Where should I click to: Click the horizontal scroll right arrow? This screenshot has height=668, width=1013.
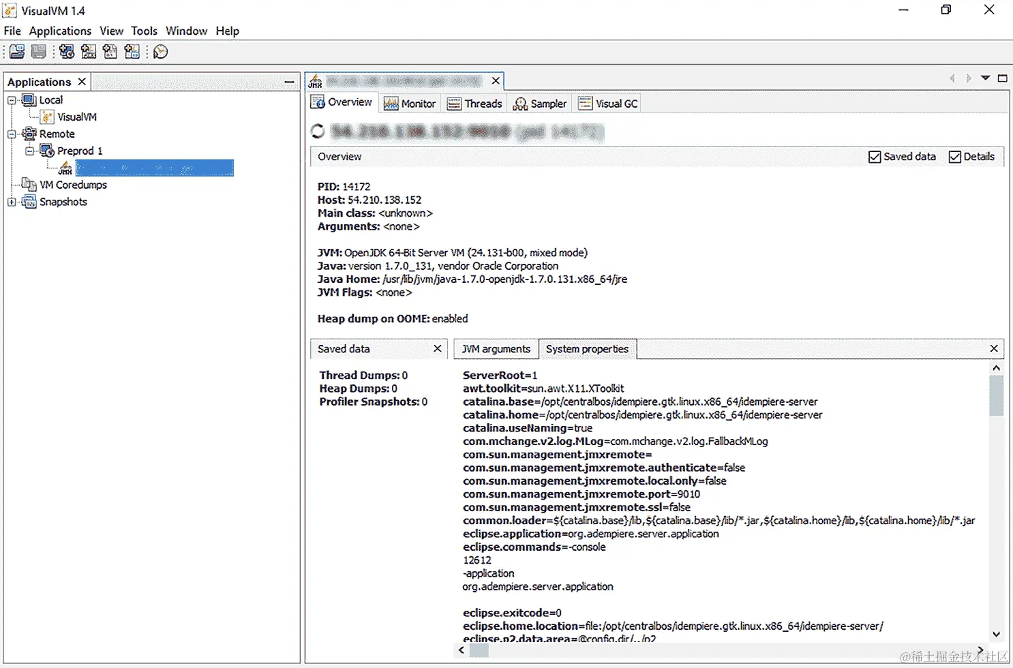tap(980, 650)
